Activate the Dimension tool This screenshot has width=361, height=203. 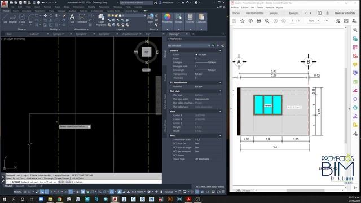(82, 18)
